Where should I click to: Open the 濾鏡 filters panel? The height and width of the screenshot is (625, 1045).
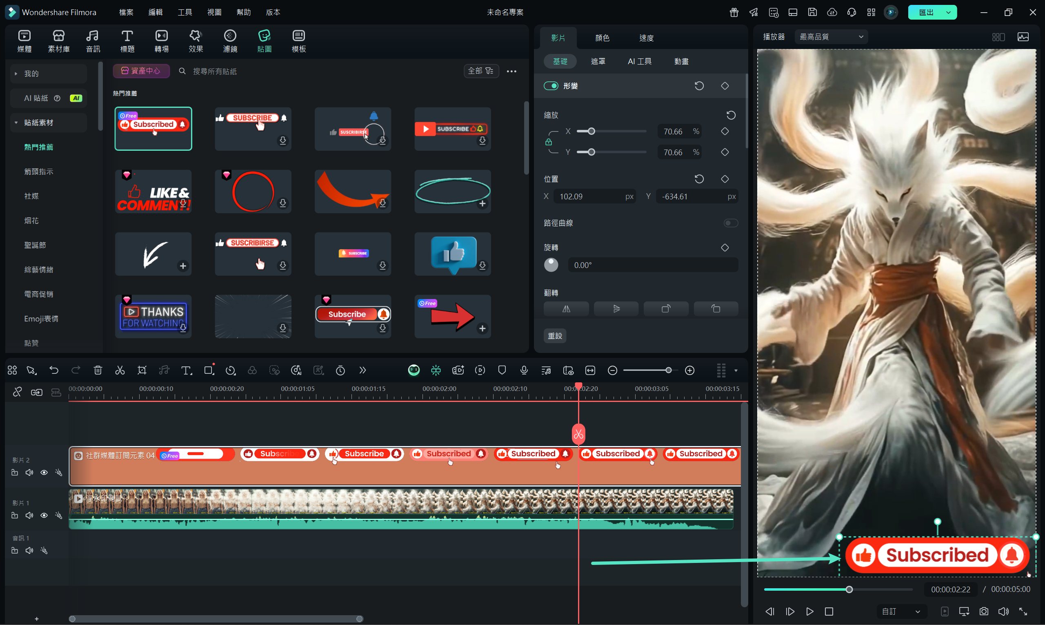[x=230, y=41]
